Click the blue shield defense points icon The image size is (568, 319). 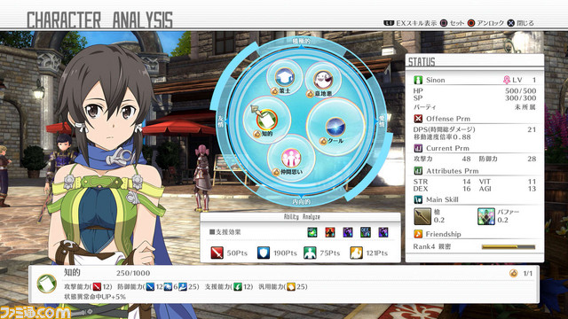coord(264,253)
